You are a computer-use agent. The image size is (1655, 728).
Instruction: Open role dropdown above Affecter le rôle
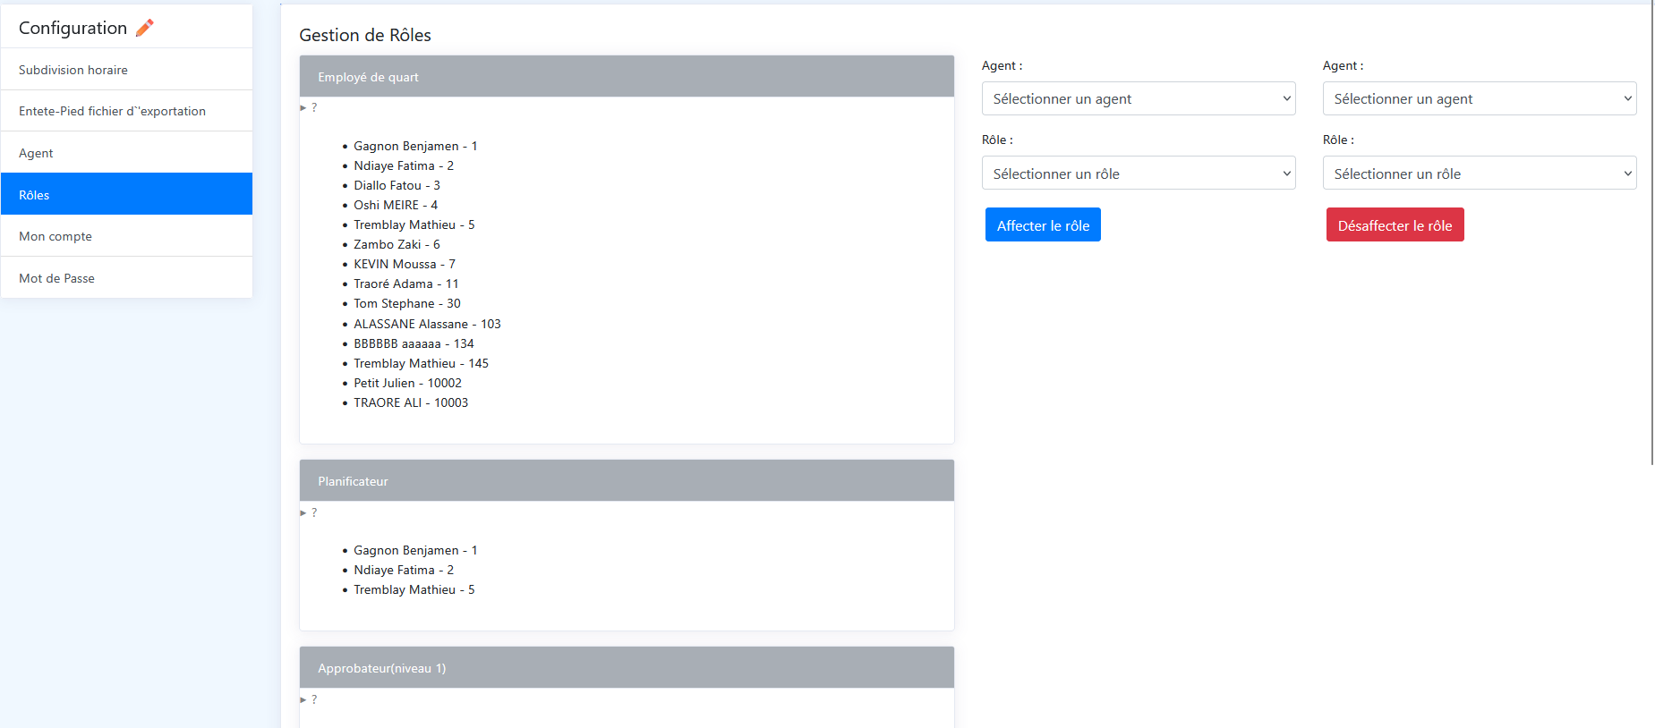[1139, 174]
